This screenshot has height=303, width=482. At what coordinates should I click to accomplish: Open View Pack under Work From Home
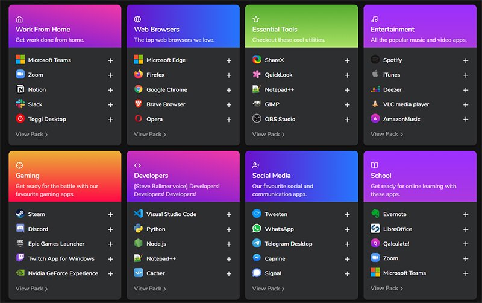(31, 134)
